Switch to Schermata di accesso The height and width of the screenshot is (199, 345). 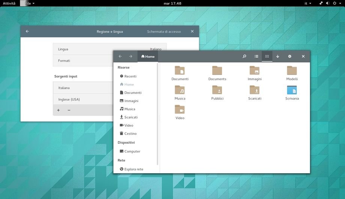click(164, 32)
